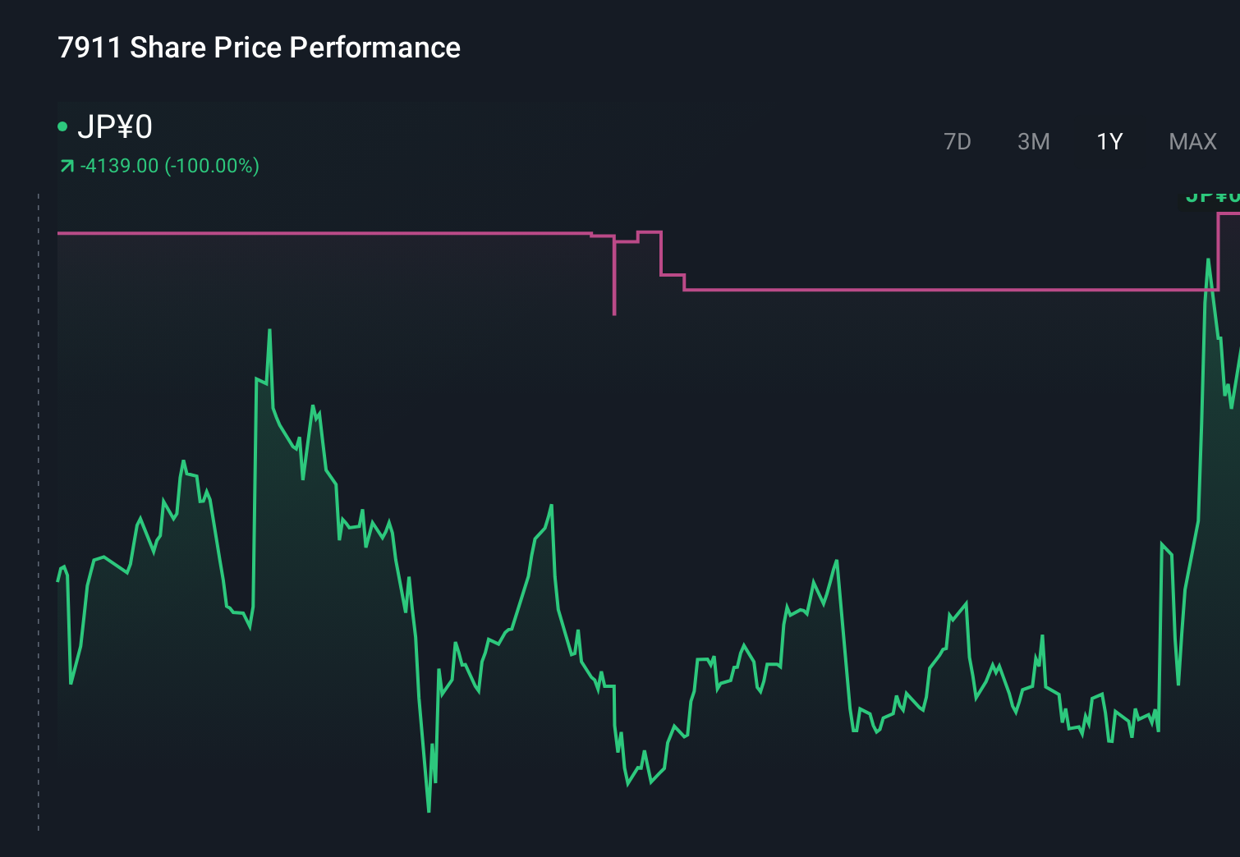
Task: Switch to the 3M view
Action: pos(1033,141)
